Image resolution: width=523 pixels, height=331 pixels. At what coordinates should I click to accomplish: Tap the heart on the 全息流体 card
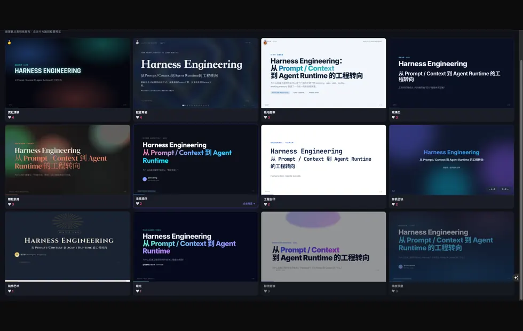click(x=138, y=203)
